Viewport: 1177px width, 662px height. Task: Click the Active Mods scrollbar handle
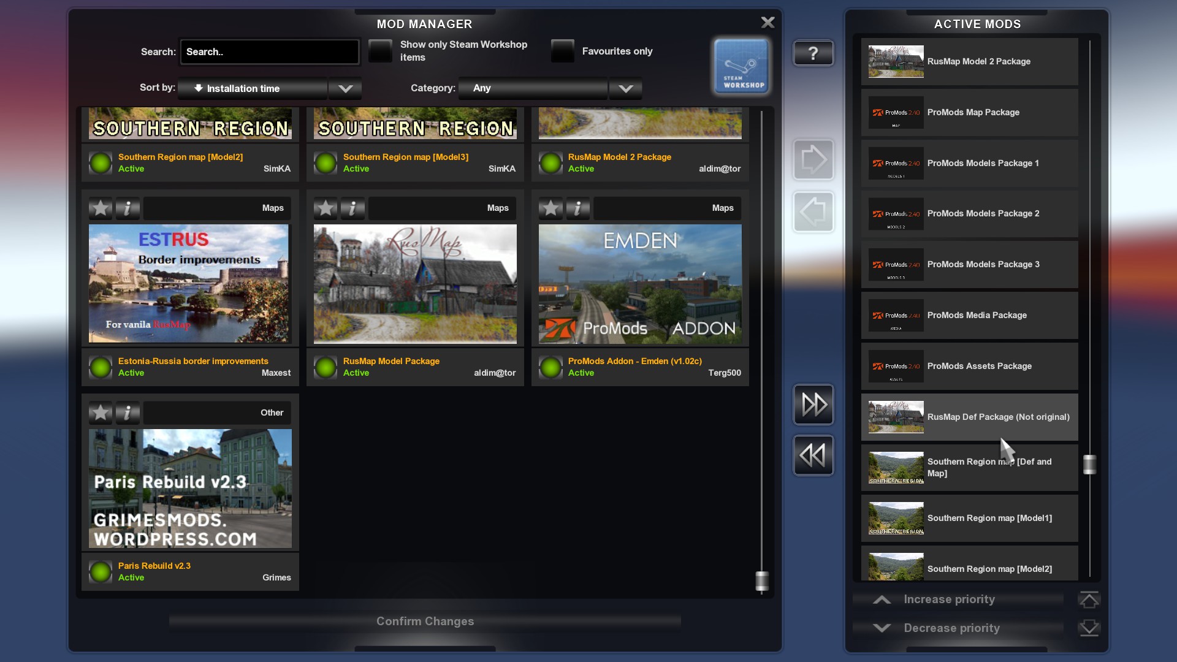1089,465
